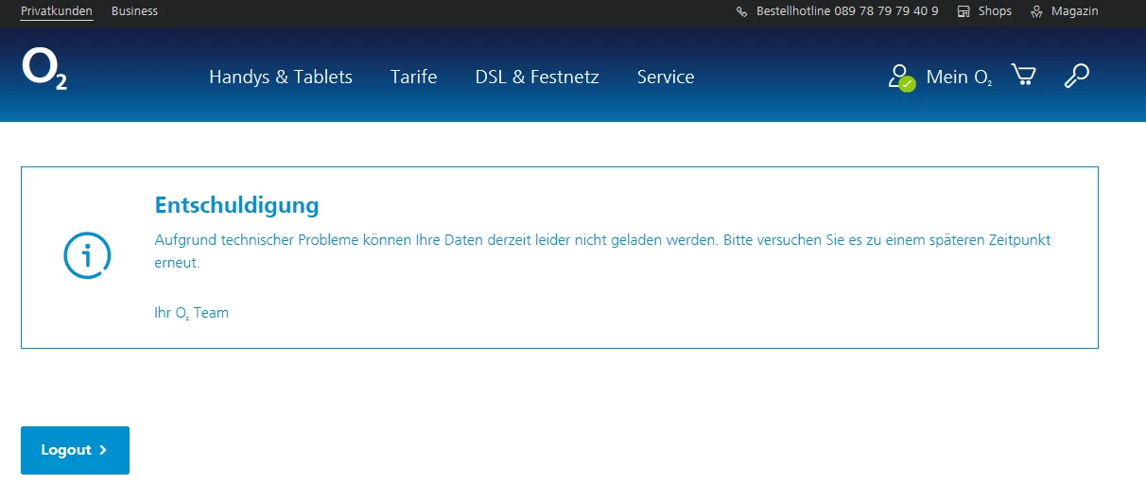1146x484 pixels.
Task: Open the Handys & Tablets menu
Action: click(x=281, y=77)
